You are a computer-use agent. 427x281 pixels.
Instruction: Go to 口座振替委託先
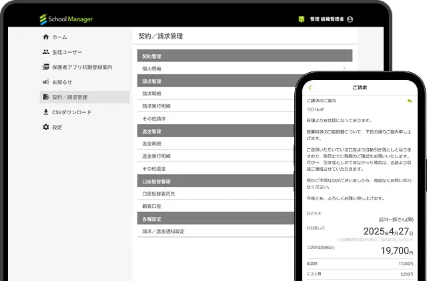coord(158,194)
